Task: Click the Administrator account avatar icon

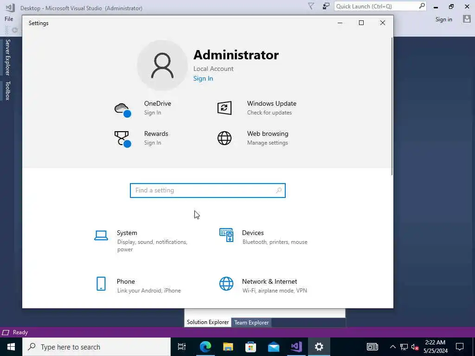Action: 162,65
